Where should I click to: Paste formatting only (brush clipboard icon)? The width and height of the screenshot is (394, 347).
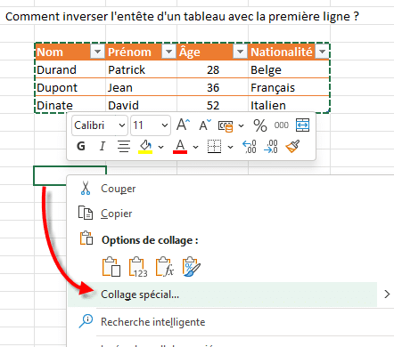click(x=192, y=267)
